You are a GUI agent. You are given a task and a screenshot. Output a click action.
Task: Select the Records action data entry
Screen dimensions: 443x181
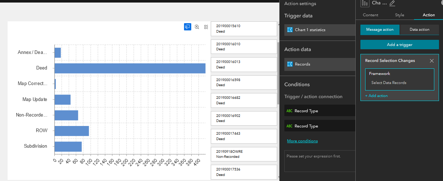pyautogui.click(x=320, y=64)
